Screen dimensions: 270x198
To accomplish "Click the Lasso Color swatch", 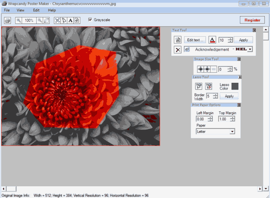I will [x=235, y=86].
